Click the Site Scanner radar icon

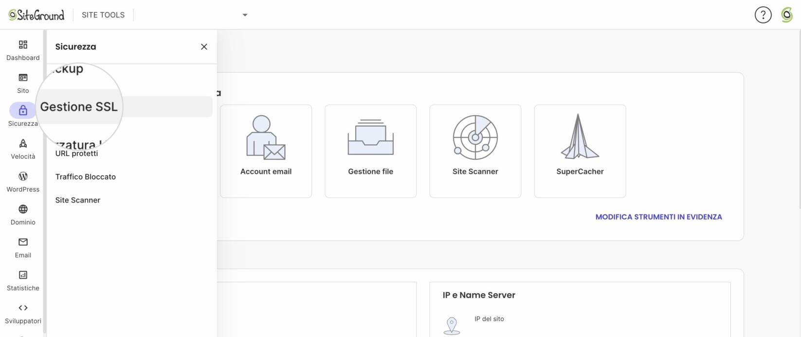point(475,137)
